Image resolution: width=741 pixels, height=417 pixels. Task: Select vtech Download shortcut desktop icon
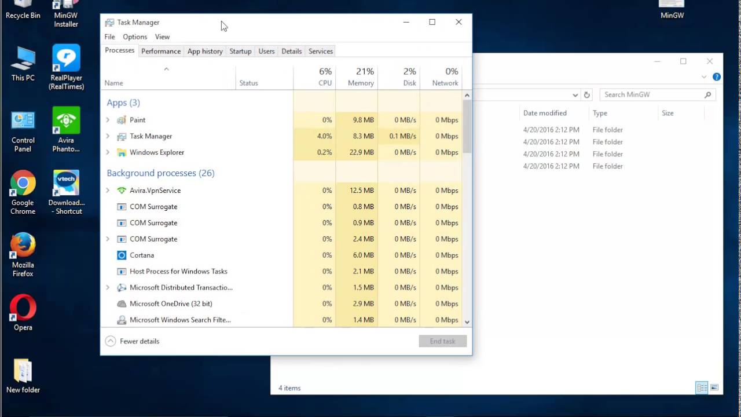pyautogui.click(x=66, y=193)
